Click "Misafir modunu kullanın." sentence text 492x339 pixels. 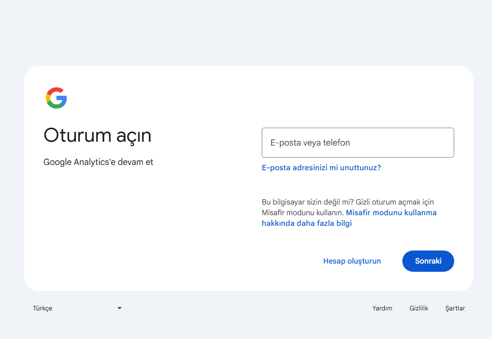click(x=302, y=213)
